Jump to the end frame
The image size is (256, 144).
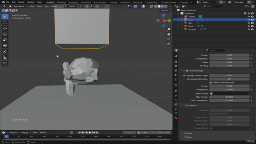[97, 132]
